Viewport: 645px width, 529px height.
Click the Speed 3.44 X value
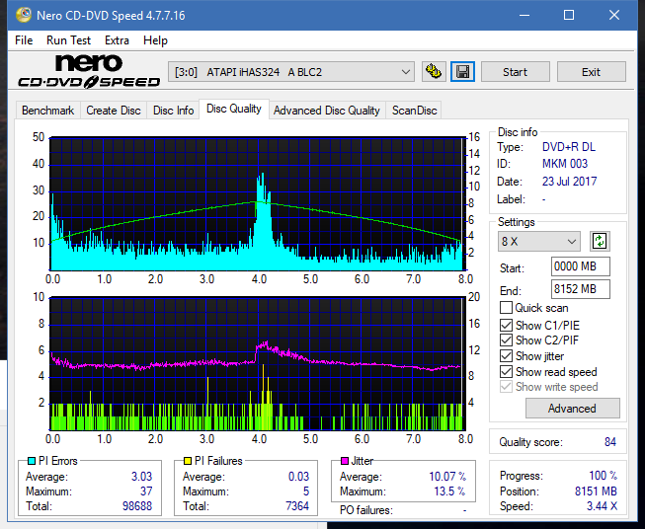pos(602,506)
